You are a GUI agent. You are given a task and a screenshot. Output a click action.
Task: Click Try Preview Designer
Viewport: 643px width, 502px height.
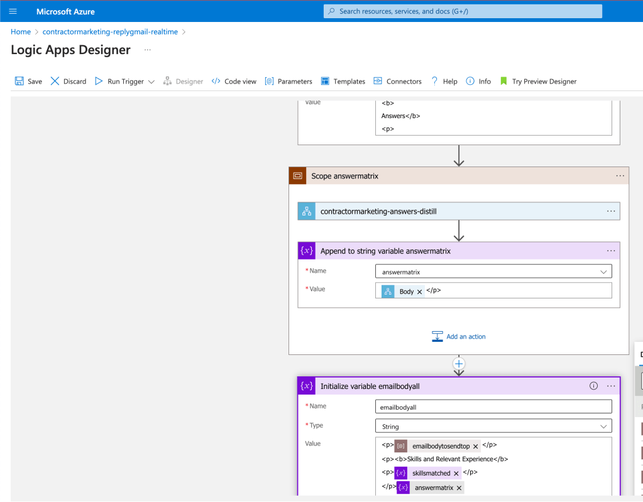(x=539, y=81)
